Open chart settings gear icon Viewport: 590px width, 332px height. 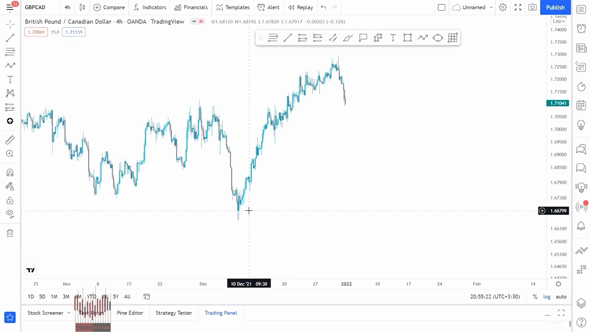click(503, 7)
